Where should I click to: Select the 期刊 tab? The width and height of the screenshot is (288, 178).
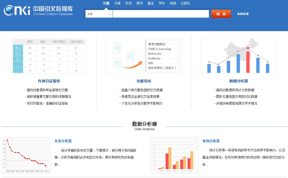140,3
